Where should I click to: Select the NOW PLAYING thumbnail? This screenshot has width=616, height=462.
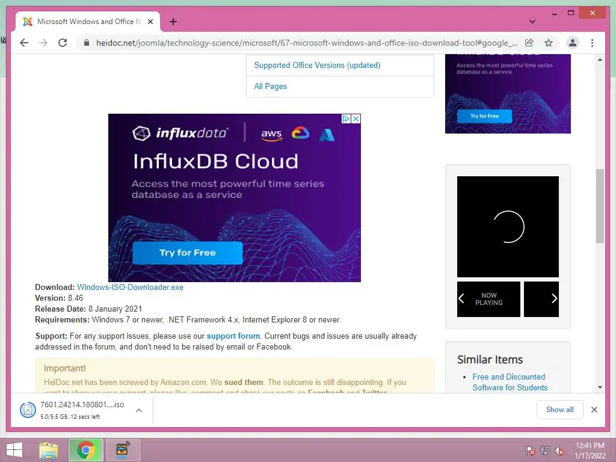click(488, 299)
